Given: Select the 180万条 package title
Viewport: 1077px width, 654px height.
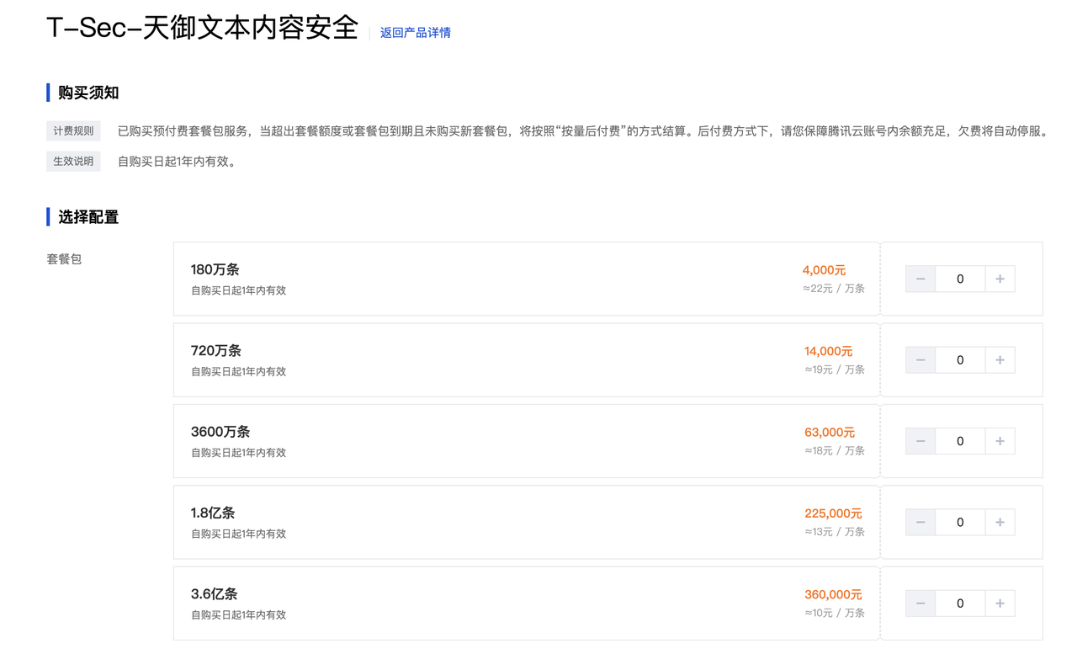Looking at the screenshot, I should point(215,269).
